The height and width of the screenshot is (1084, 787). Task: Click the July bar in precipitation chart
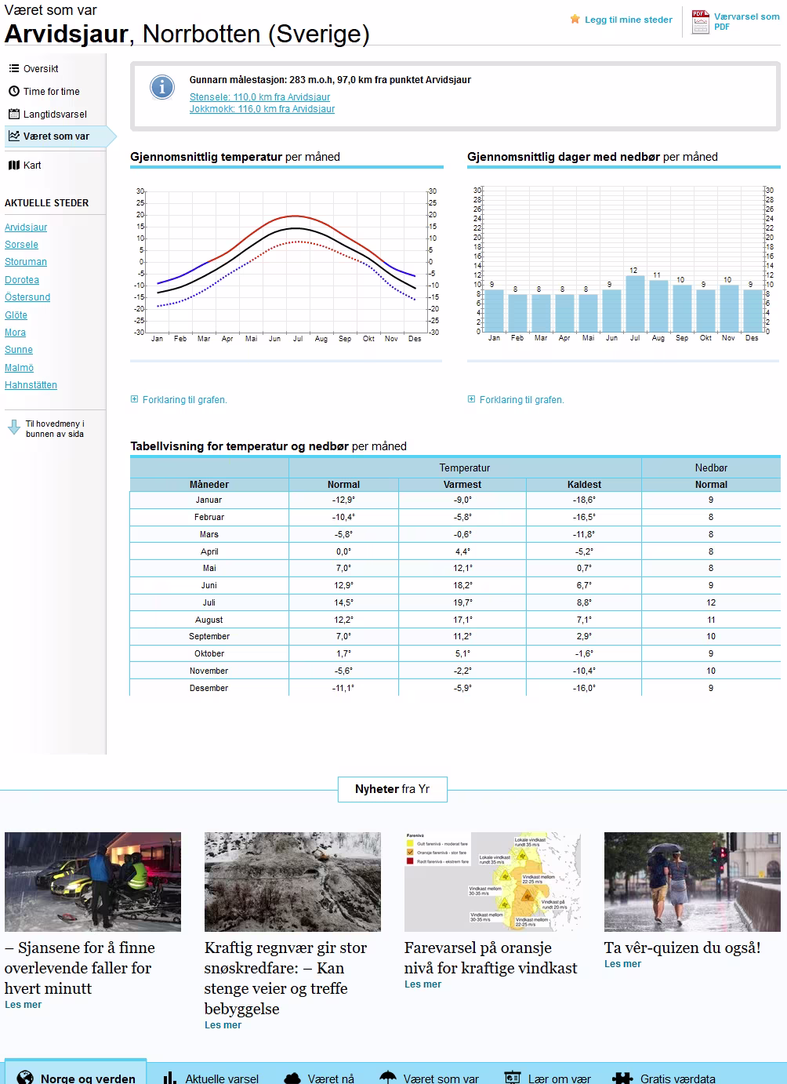[635, 304]
